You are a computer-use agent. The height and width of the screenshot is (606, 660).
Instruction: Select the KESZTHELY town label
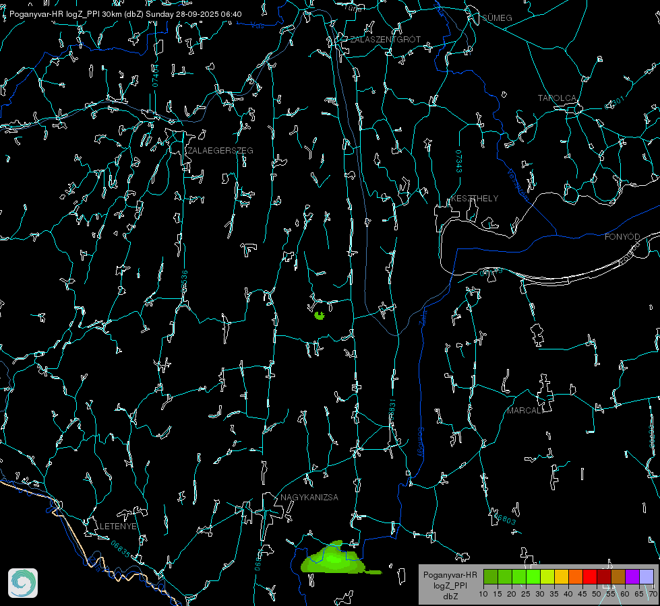coord(475,199)
